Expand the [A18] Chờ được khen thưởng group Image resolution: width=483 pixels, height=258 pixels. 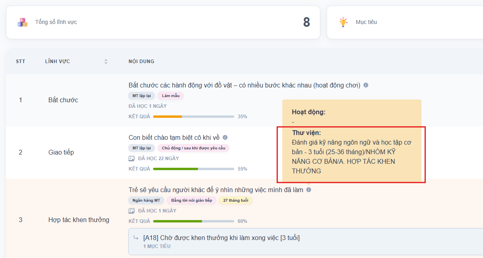tap(222, 238)
